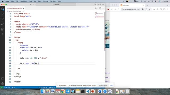170x95 pixels.
Task: Open Ln 19, Col 24 go-to-line picker
Action: [x=43, y=87]
